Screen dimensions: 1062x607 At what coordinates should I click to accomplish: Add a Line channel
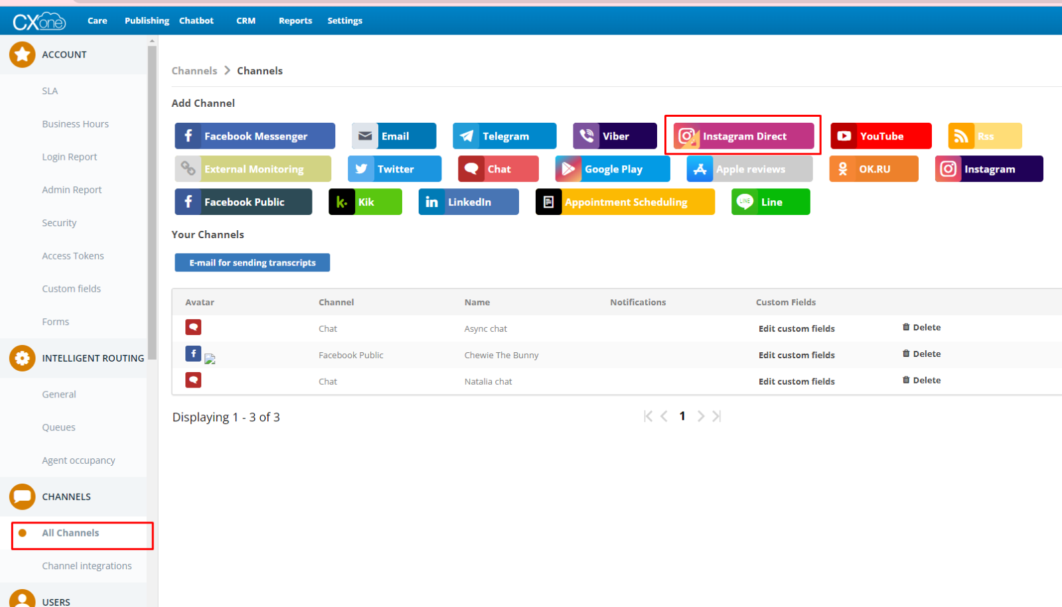[771, 202]
